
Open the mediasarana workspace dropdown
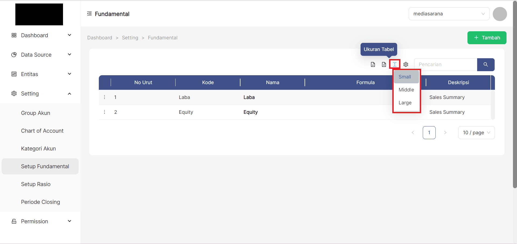449,13
